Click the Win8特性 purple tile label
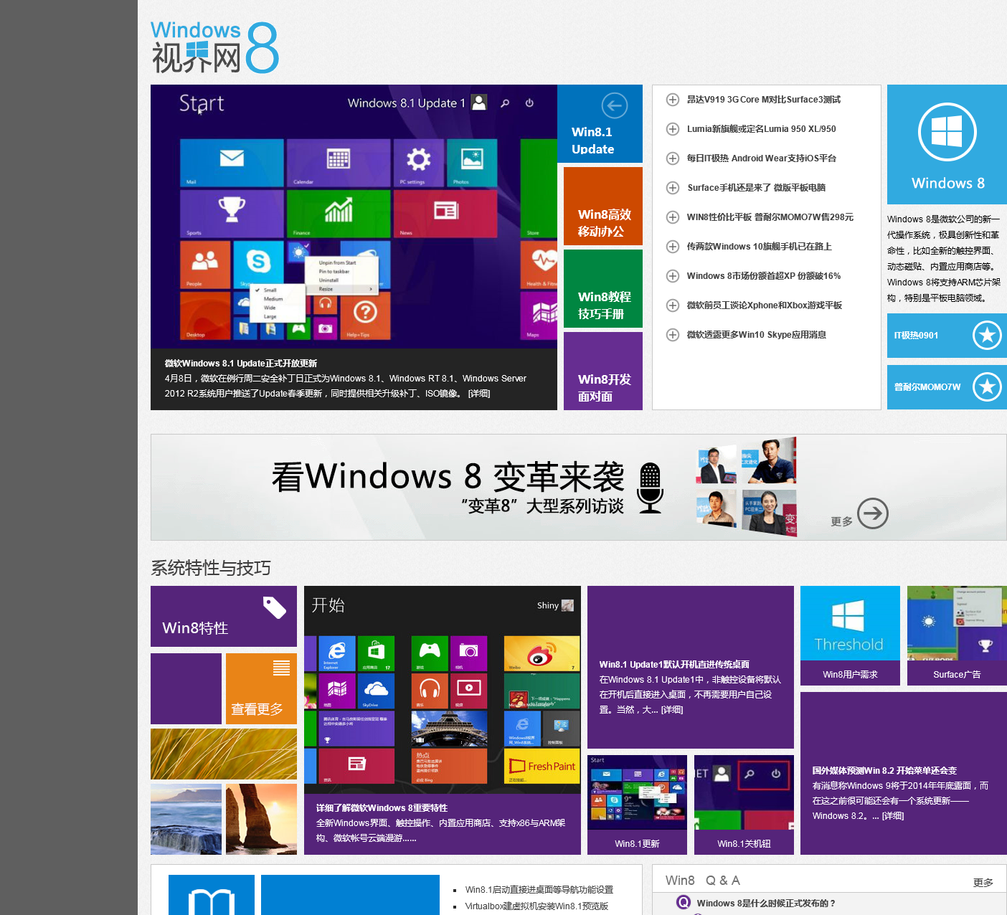This screenshot has width=1007, height=915. click(x=195, y=628)
